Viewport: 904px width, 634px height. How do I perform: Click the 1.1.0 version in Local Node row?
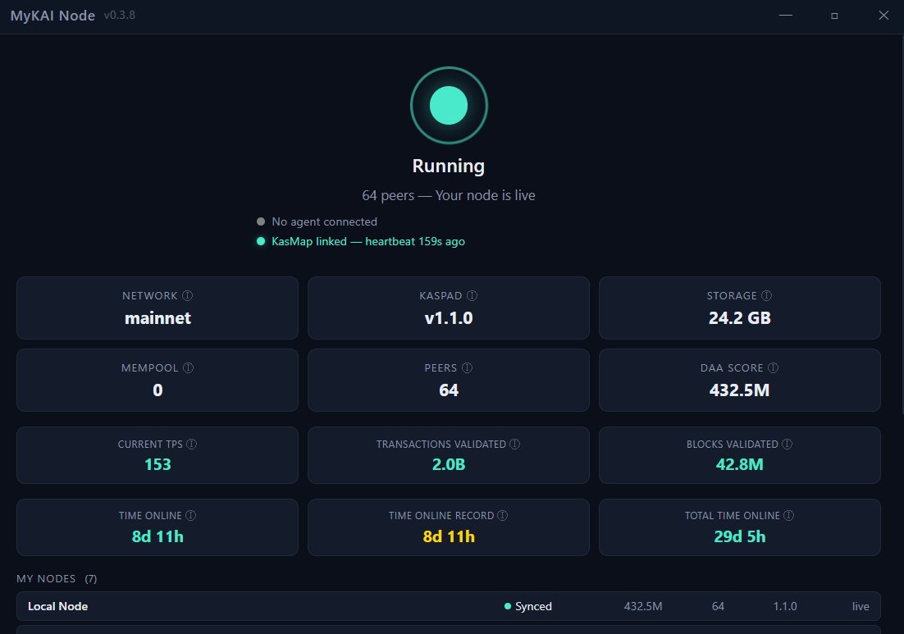pos(785,606)
